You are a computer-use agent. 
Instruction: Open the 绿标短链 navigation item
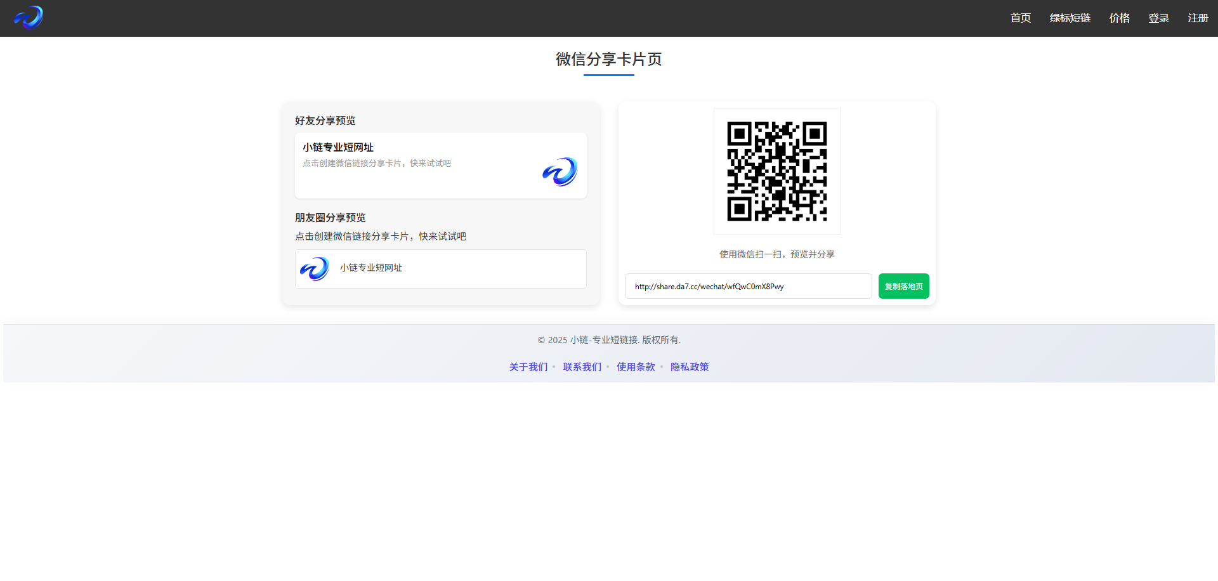(1070, 18)
